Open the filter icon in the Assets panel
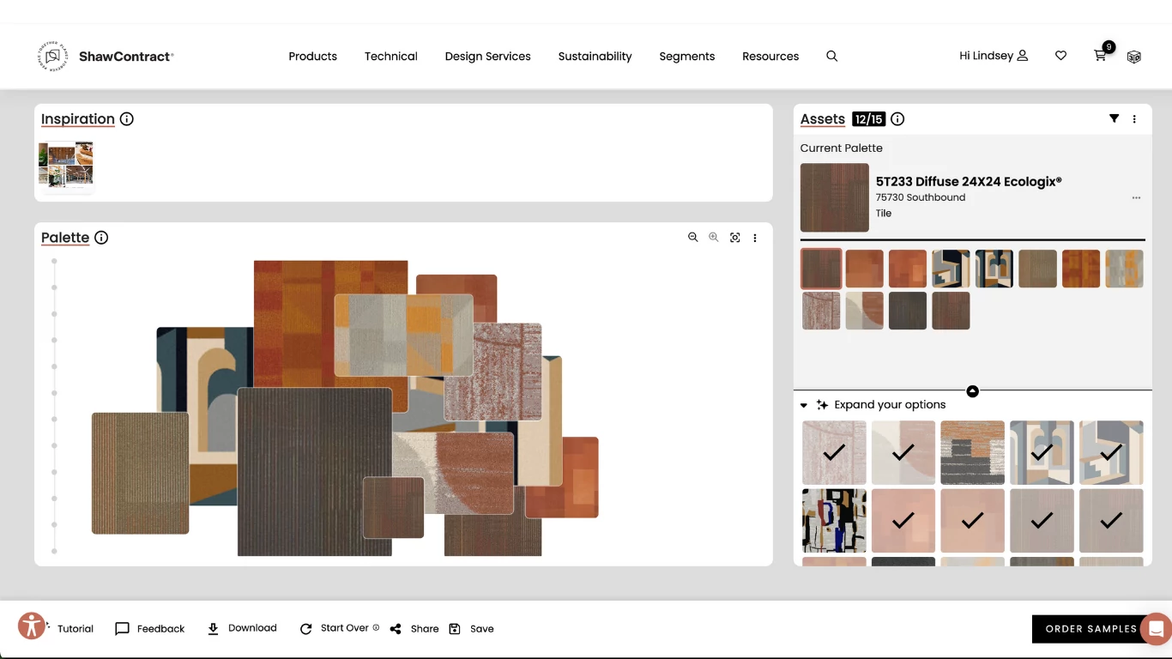 point(1114,118)
